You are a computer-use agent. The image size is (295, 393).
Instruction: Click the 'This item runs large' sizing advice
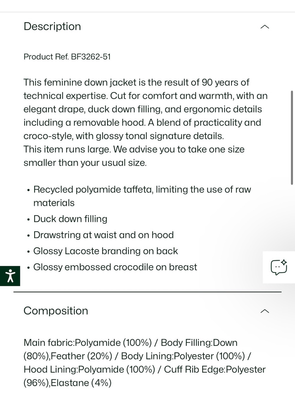(x=134, y=156)
